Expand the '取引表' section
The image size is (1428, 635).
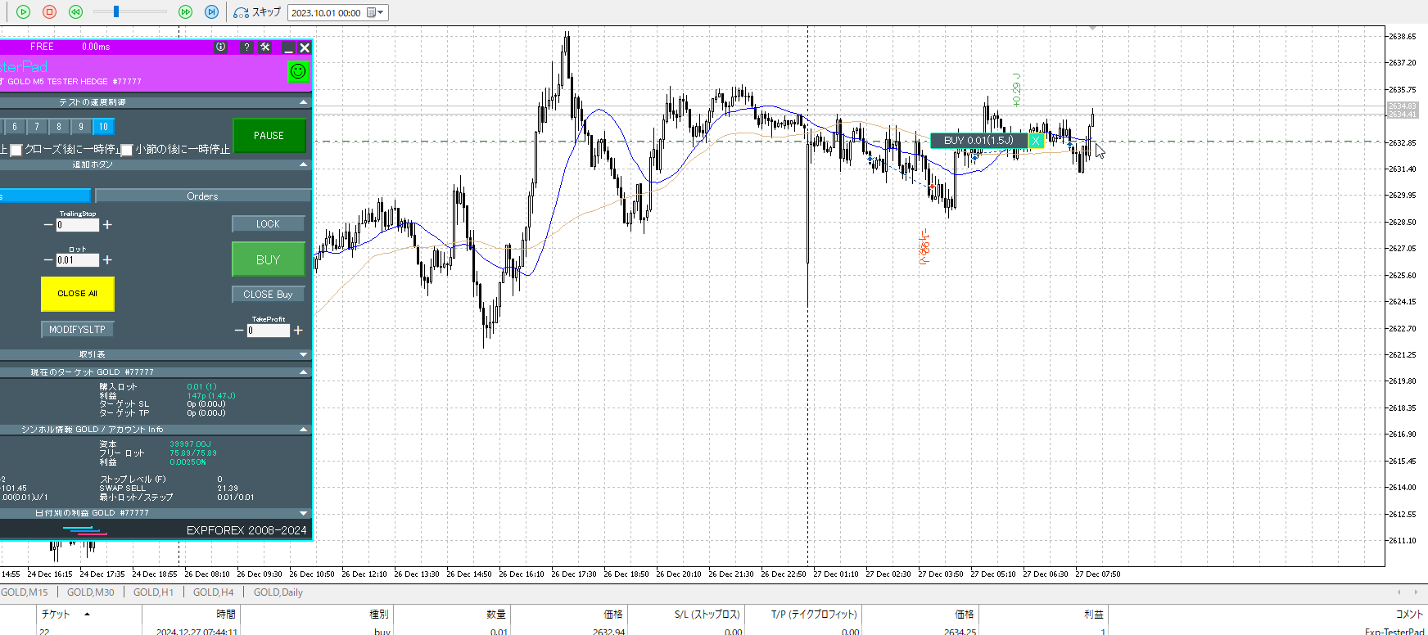[304, 355]
